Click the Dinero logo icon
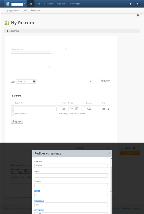Screen dimensions: 144x214 coord(8,4)
